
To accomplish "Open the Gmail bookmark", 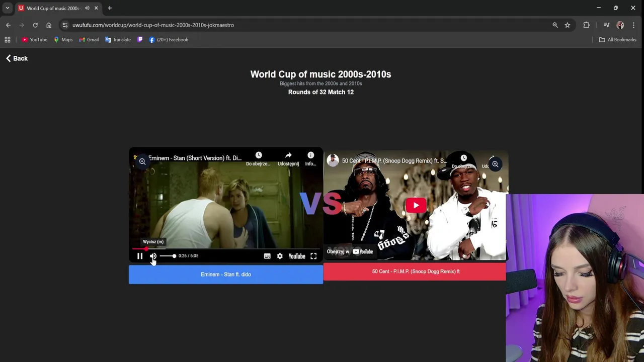I will click(89, 40).
